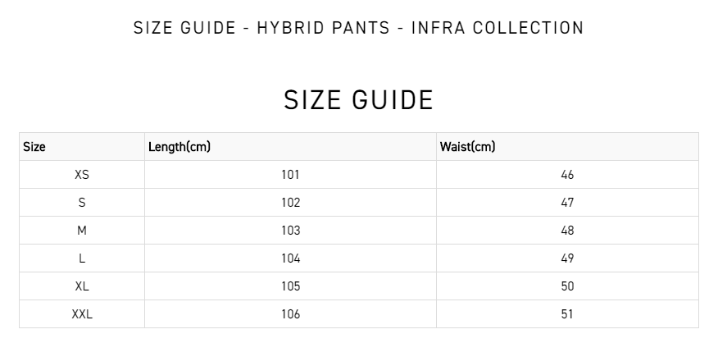Screen dimensions: 718x343
Task: Click the waist value 50
Action: 567,286
